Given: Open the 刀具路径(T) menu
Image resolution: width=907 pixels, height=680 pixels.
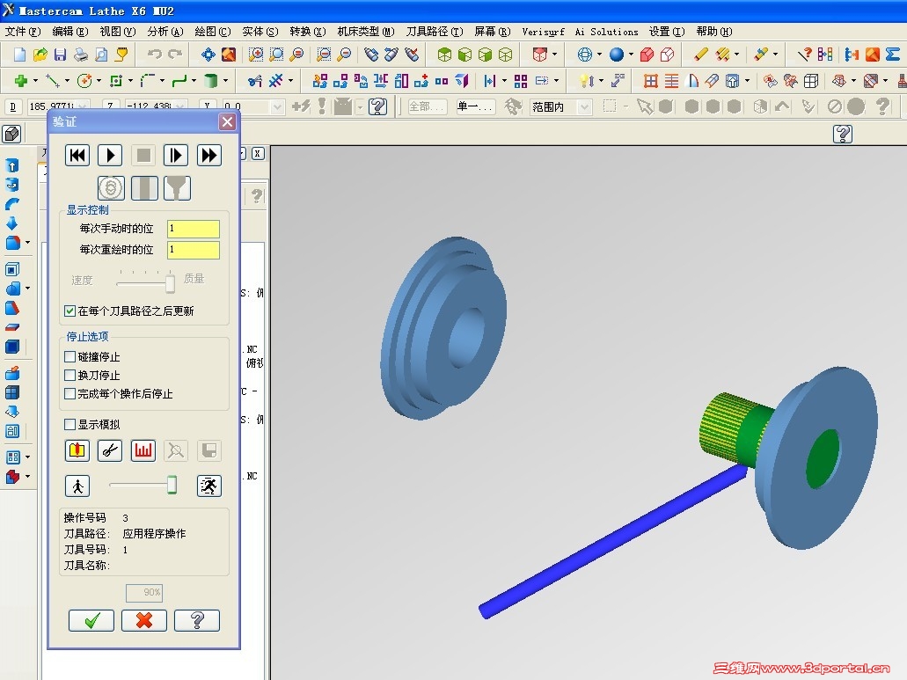Looking at the screenshot, I should click(x=435, y=32).
